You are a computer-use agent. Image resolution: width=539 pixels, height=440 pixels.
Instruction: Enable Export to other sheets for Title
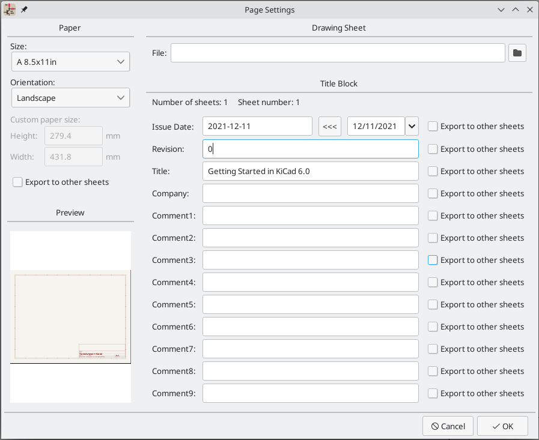(x=432, y=171)
